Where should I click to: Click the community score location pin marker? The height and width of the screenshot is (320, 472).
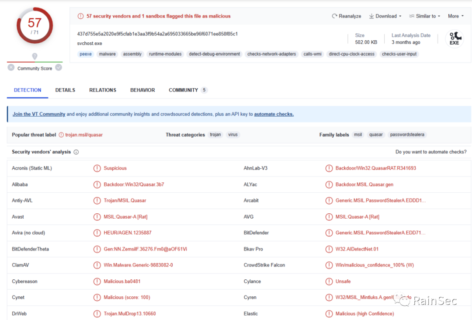[35, 56]
